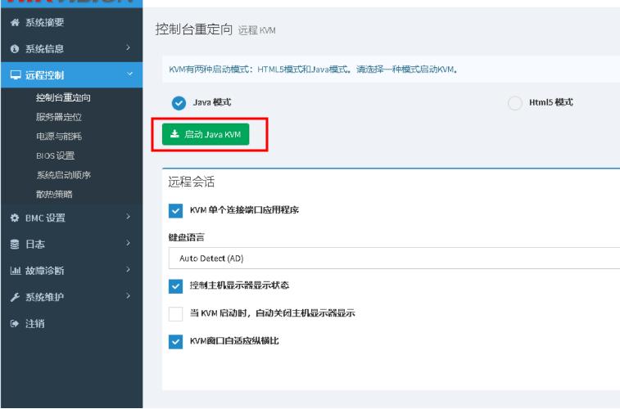Expand 日志 menu chevron
620x409 pixels.
[x=128, y=243]
